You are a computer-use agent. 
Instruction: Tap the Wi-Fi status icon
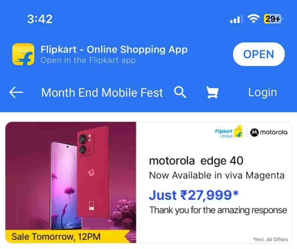[x=253, y=19]
